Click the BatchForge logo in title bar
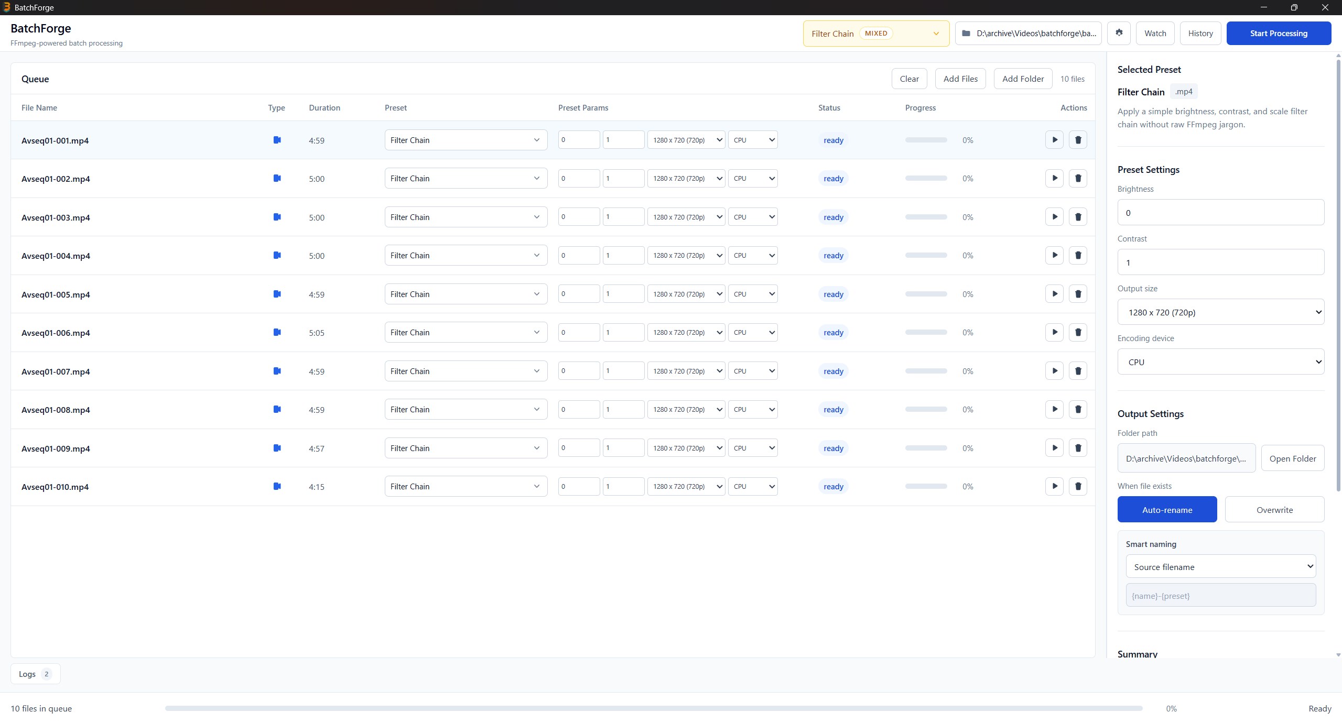This screenshot has height=723, width=1342. tap(6, 7)
